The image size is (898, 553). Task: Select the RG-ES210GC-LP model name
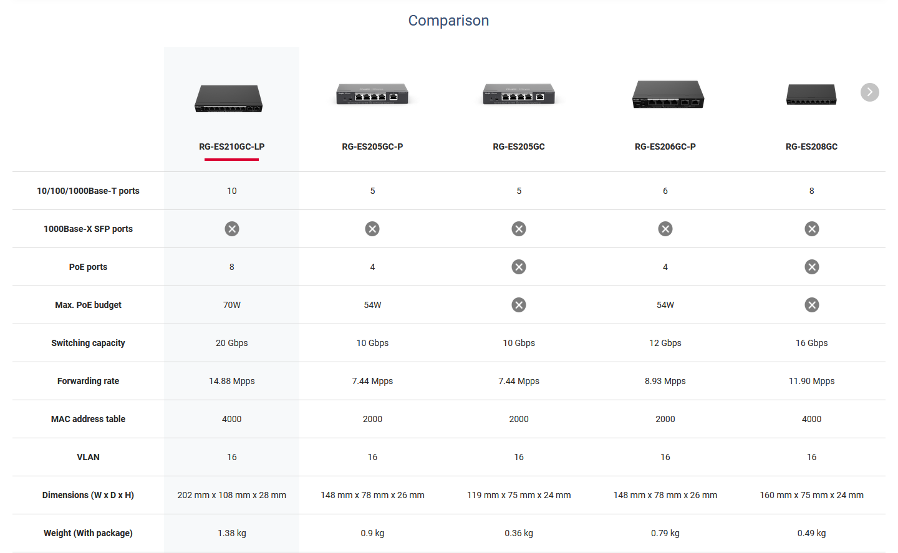click(x=232, y=147)
